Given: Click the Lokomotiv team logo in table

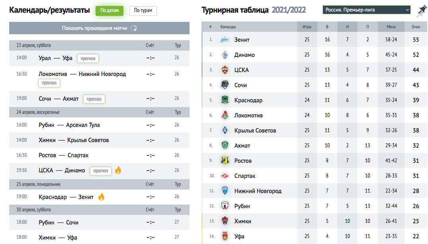Looking at the screenshot, I should (225, 115).
